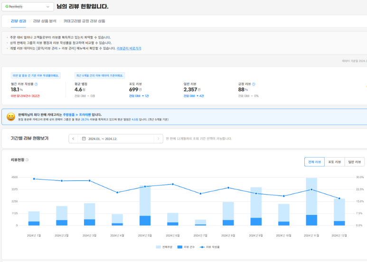The image size is (367, 262).
Task: Click the 주방용품 > 프라이팬 category text
Action: (77, 115)
